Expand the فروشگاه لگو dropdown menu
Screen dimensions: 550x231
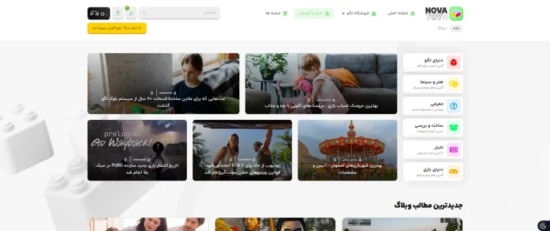point(359,13)
